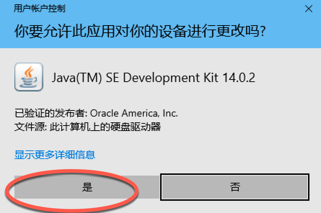
Task: Close the User Account Control dialog
Action: (308, 9)
